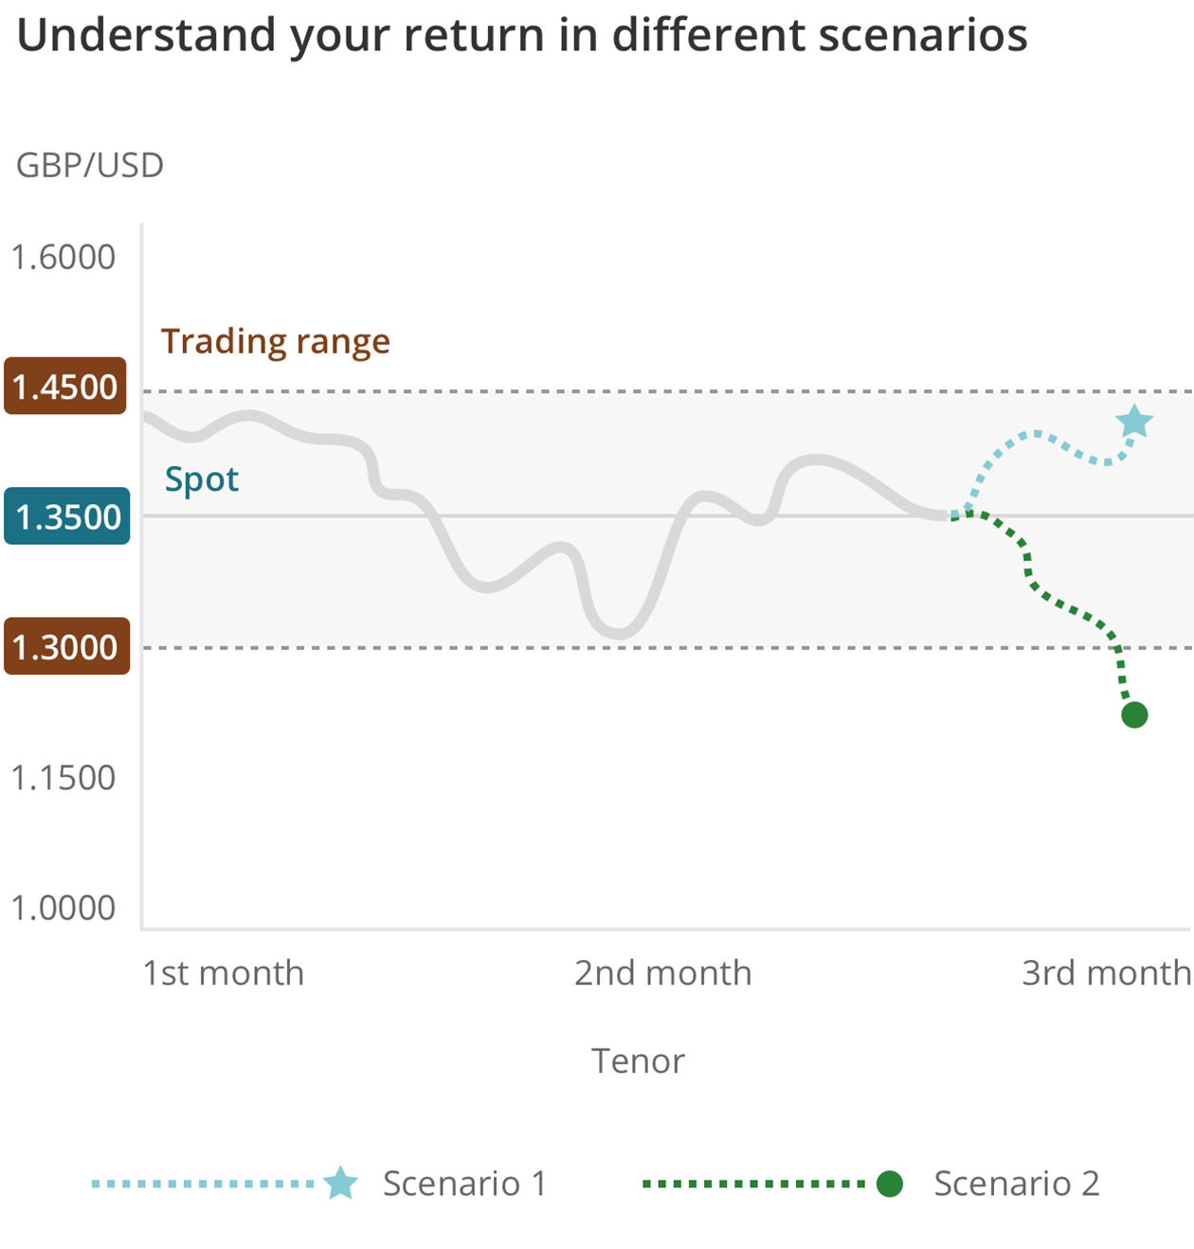Select the green dot icon in legend
Viewport: 1194px width, 1249px height.
[889, 1184]
